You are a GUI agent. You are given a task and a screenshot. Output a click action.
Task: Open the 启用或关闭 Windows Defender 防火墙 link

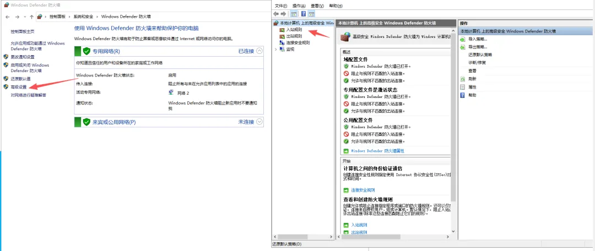click(x=30, y=68)
